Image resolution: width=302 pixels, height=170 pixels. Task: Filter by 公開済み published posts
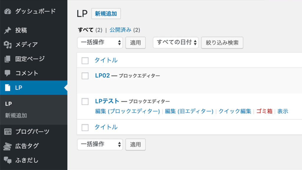coord(120,30)
